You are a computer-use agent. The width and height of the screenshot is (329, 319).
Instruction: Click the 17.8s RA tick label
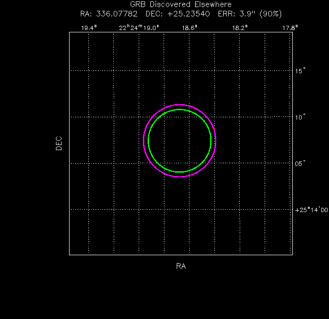pyautogui.click(x=290, y=28)
